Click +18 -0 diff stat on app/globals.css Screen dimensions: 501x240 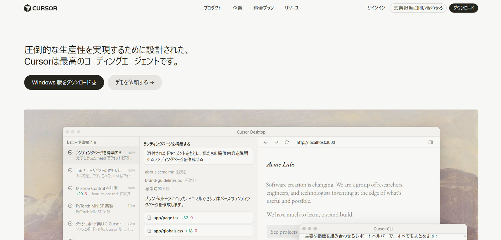click(191, 231)
